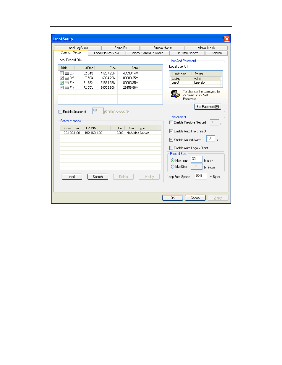Open the Setup Ex tab

pyautogui.click(x=121, y=48)
